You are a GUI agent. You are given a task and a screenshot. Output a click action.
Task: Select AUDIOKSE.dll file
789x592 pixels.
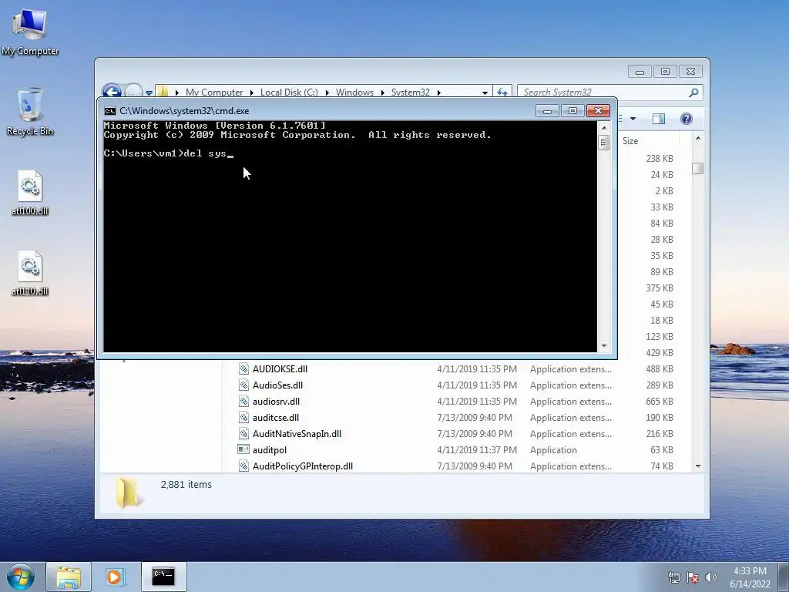pos(280,369)
